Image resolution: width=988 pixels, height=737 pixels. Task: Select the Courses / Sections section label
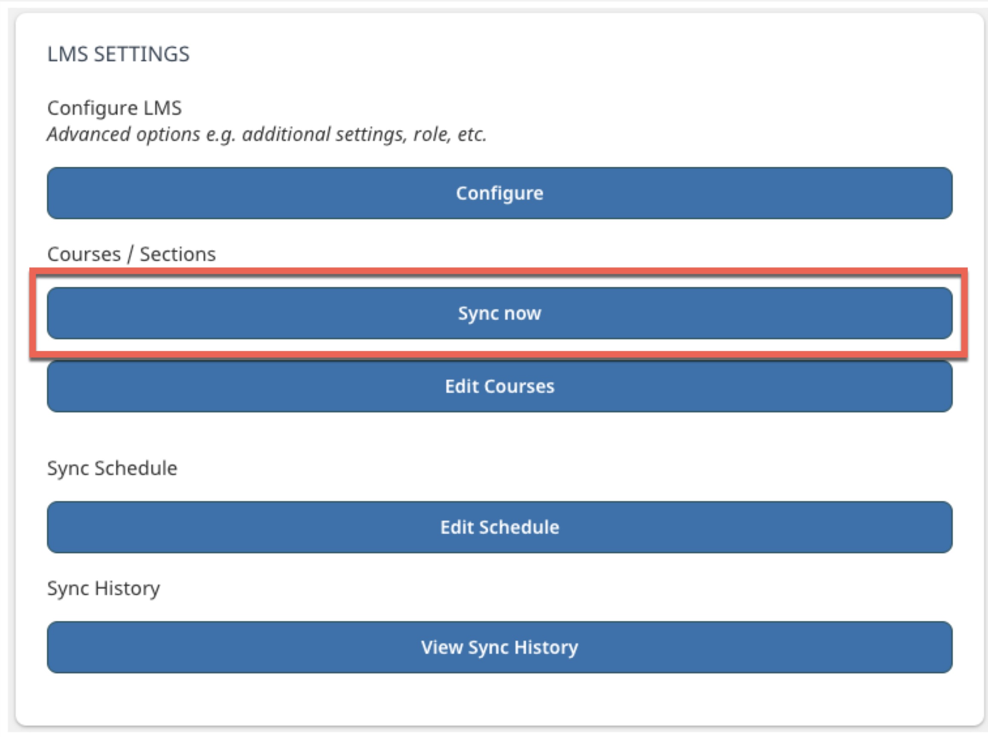[131, 253]
